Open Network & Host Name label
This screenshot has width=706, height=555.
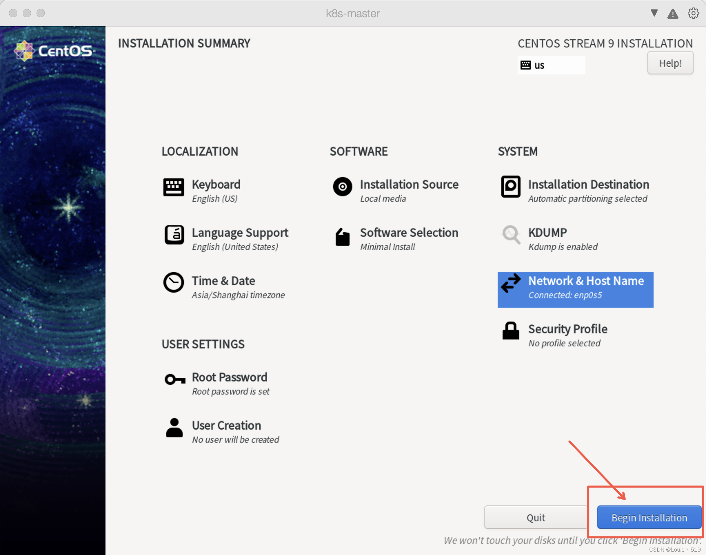(586, 281)
